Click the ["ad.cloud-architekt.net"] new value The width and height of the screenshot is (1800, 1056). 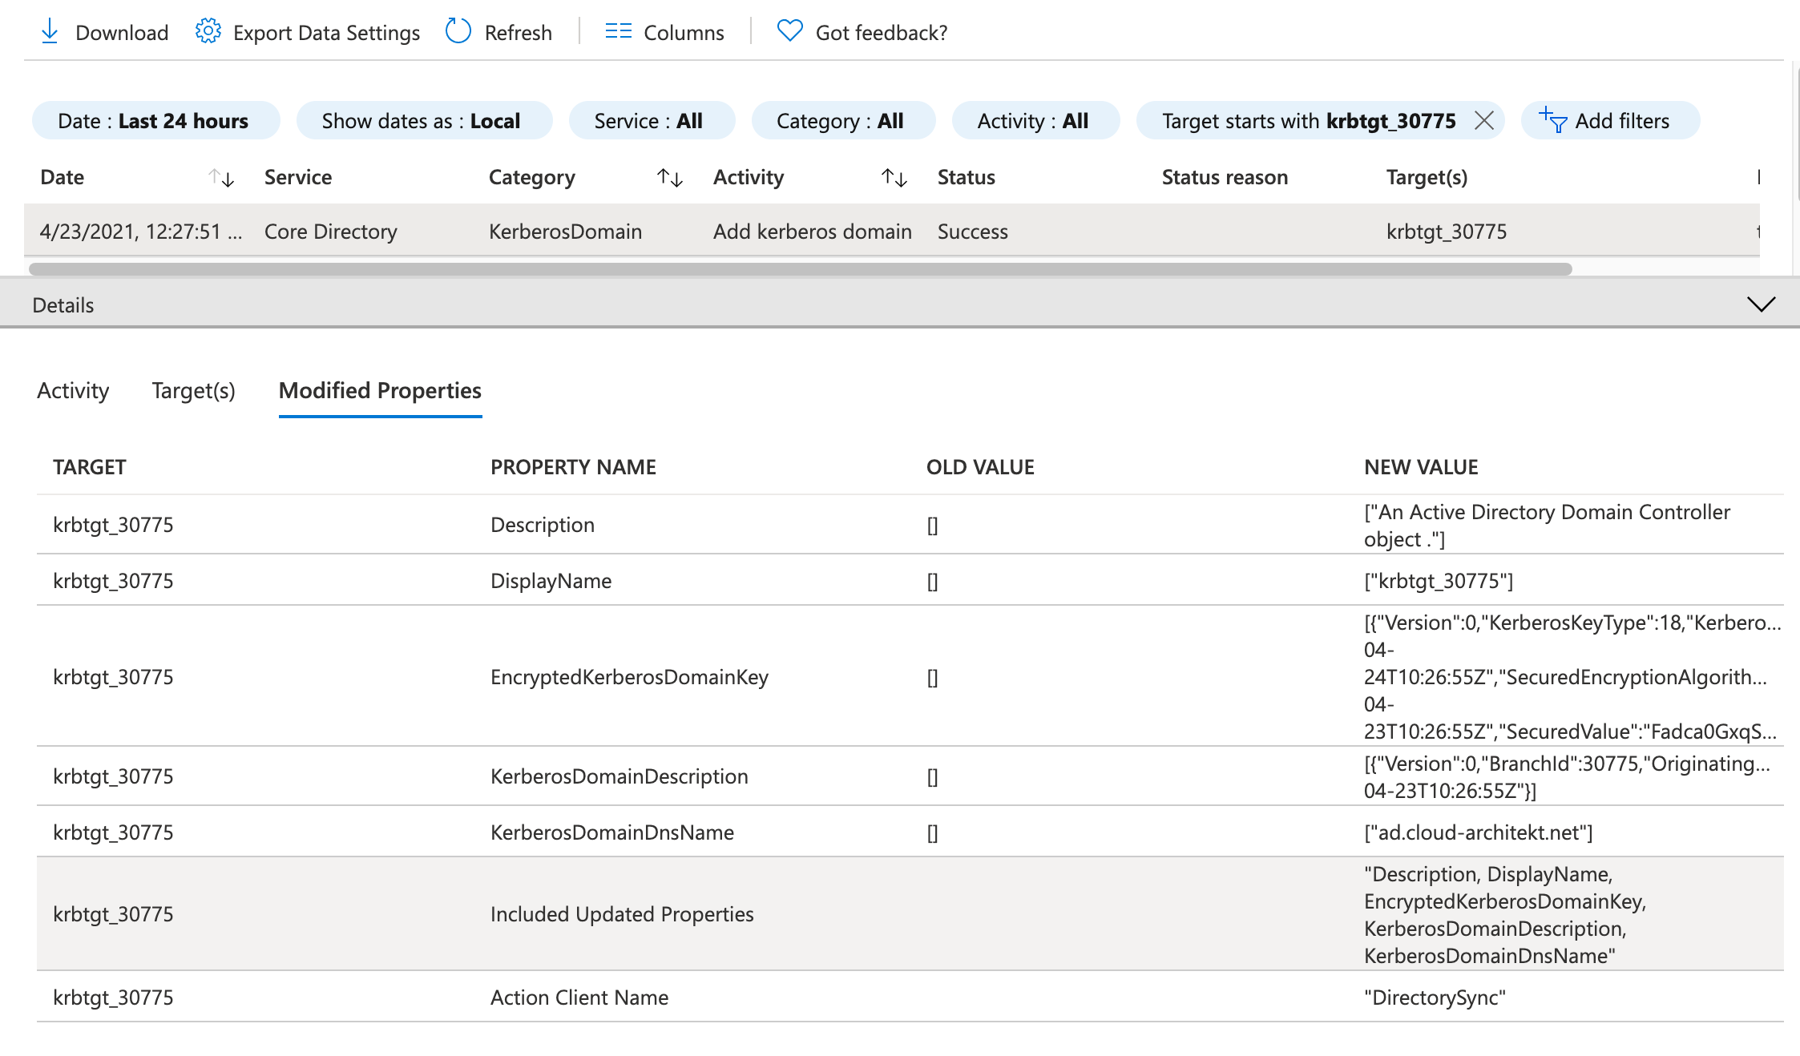point(1478,832)
